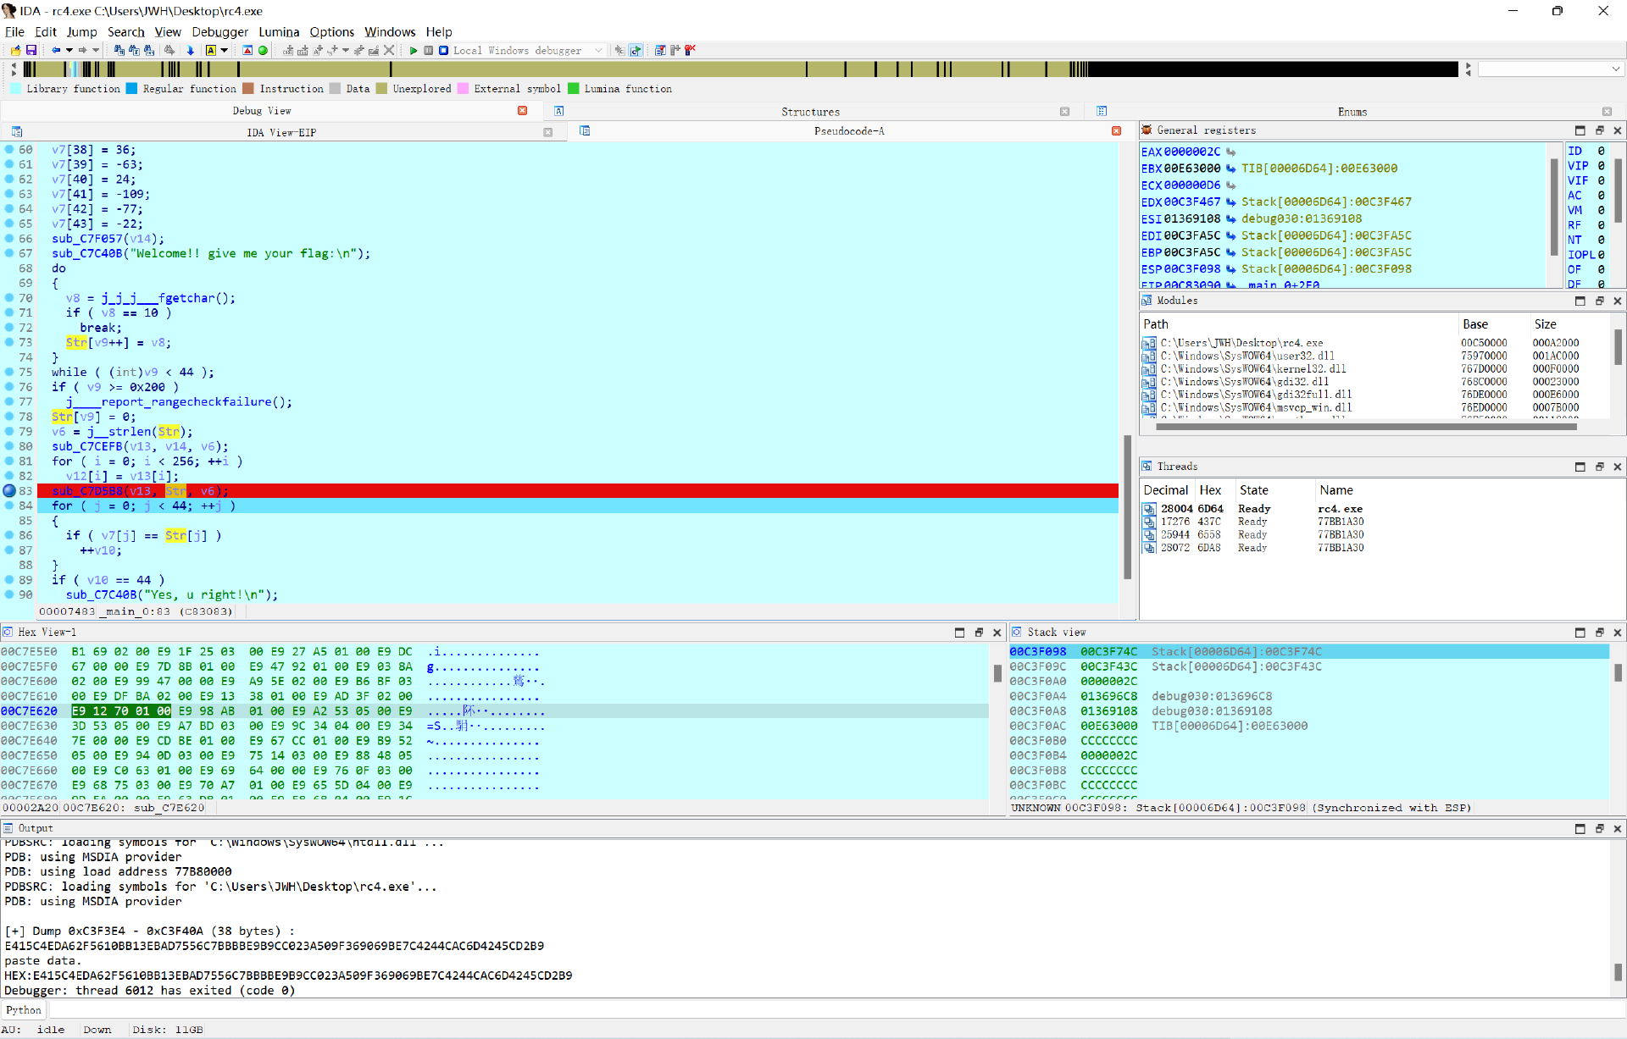Click the Library function color swatch
This screenshot has width=1627, height=1039.
click(16, 89)
